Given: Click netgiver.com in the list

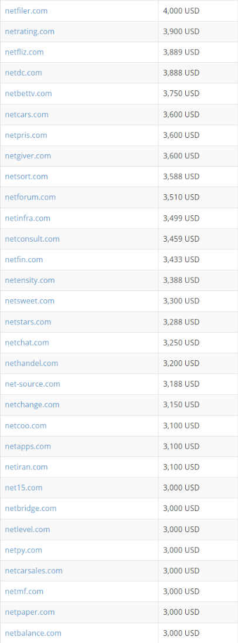Looking at the screenshot, I should click(28, 156).
